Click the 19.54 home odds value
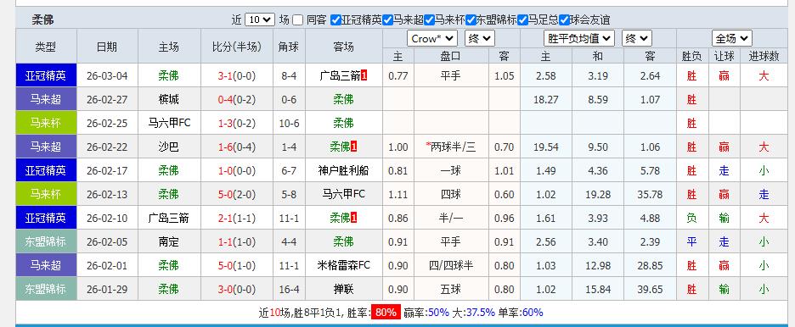This screenshot has width=795, height=327. pos(546,147)
